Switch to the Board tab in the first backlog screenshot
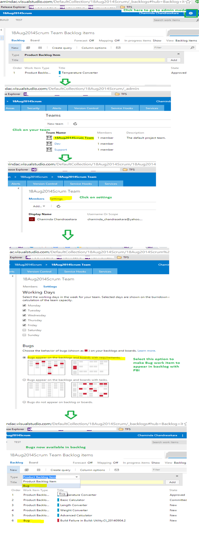199x534 pixels. point(35,40)
